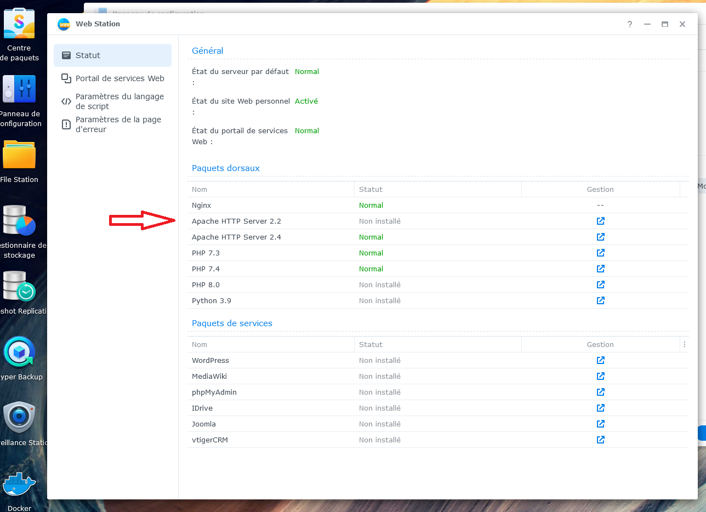
Task: Open the Panneau de configuration desktop icon
Action: point(19,89)
